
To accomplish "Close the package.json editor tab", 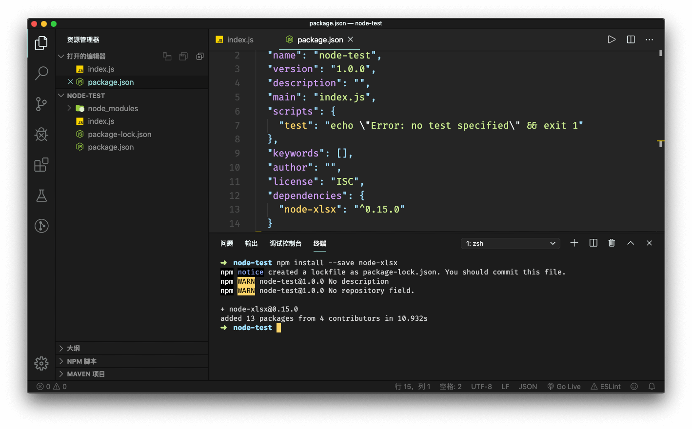I will click(x=350, y=39).
